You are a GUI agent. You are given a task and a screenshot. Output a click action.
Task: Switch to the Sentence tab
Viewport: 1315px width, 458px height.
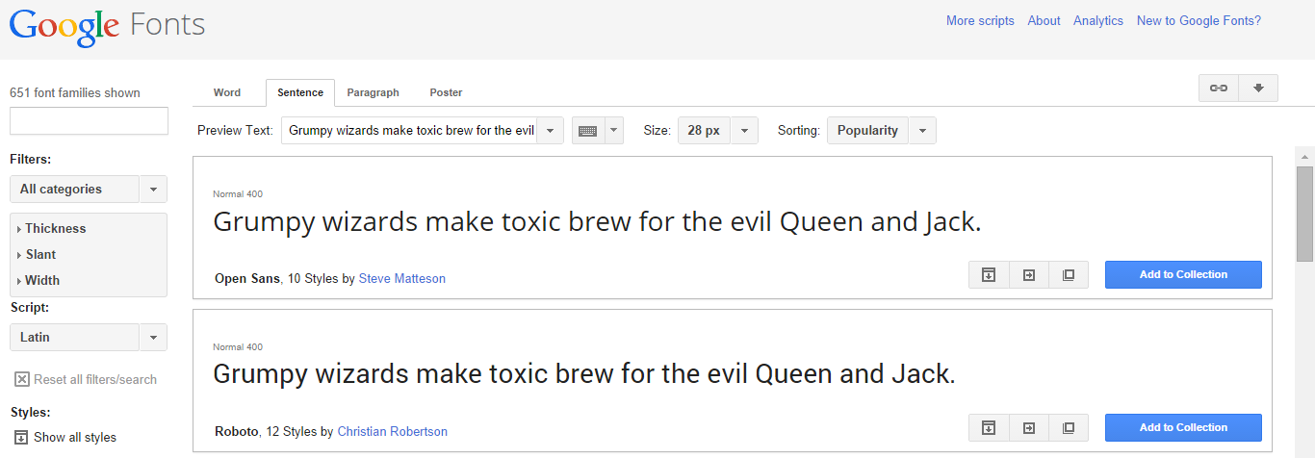click(x=300, y=92)
